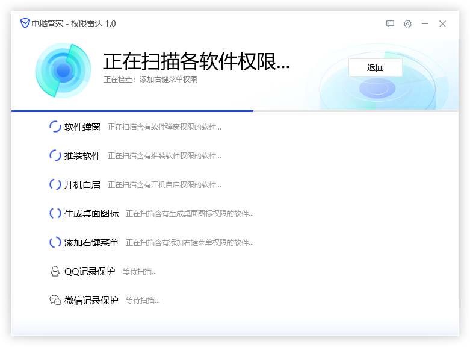The width and height of the screenshot is (470, 347).
Task: Open the settings gear icon
Action: click(407, 23)
